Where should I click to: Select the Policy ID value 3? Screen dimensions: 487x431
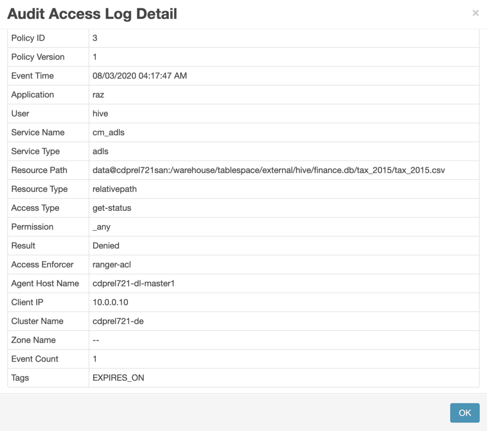[x=94, y=38]
